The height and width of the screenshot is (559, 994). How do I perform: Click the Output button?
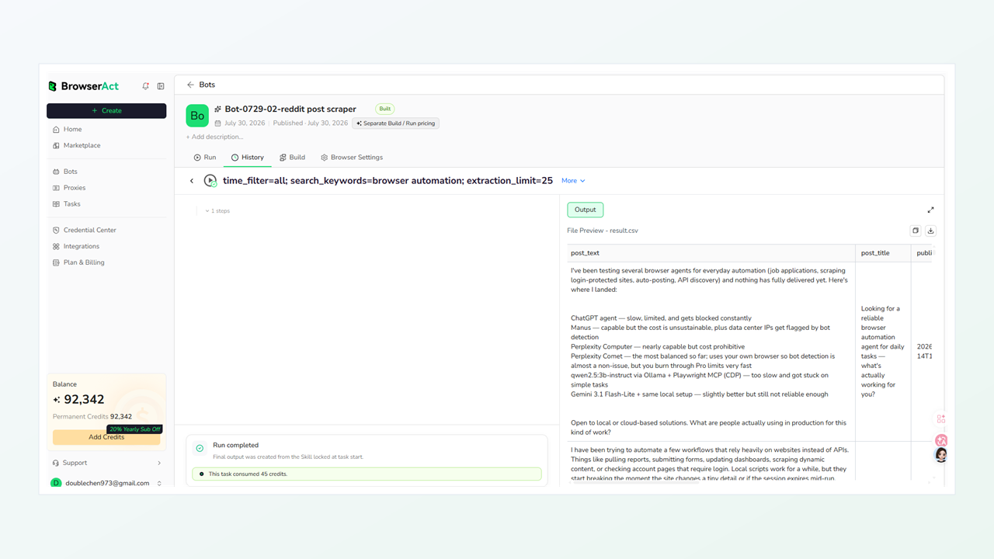tap(586, 210)
